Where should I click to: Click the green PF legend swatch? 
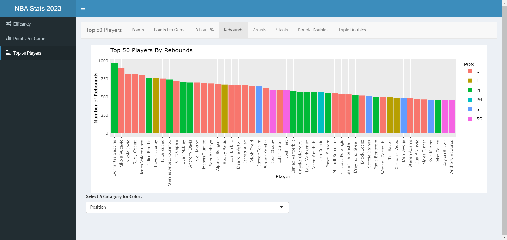(470, 90)
